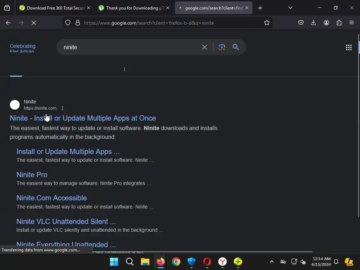Close the google.com search tab
Image resolution: width=360 pixels, height=270 pixels.
247,8
